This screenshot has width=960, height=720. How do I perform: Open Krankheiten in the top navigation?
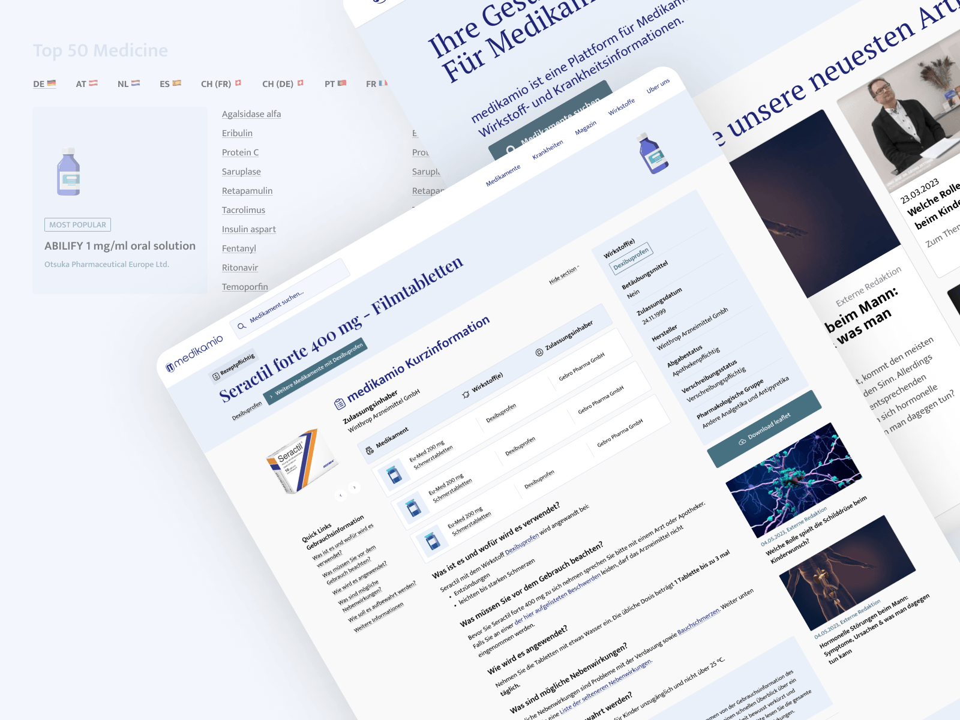tap(548, 150)
